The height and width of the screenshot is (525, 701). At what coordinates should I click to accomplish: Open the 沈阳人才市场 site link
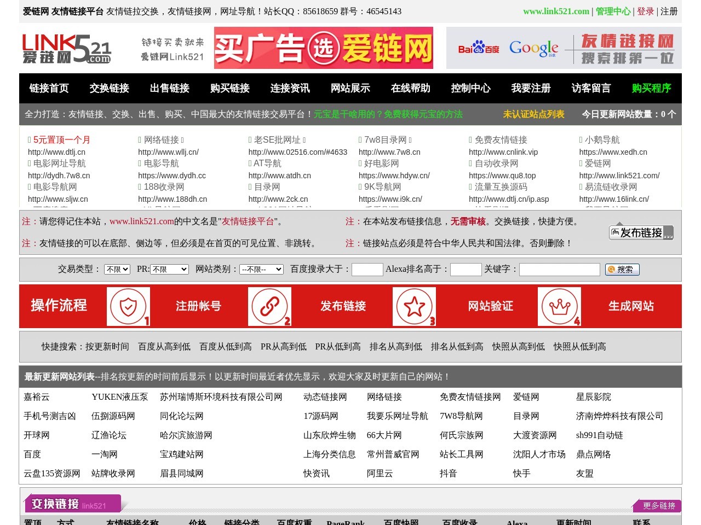coord(539,454)
